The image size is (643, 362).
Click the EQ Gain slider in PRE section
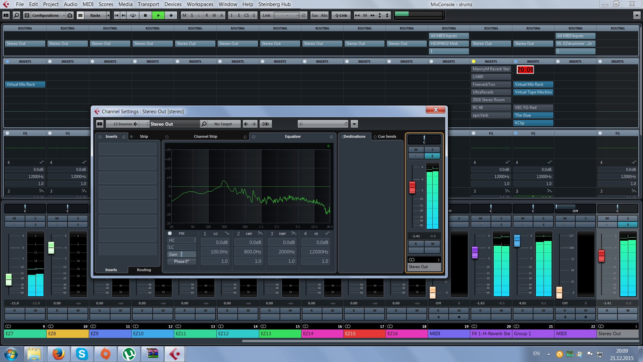pos(181,254)
